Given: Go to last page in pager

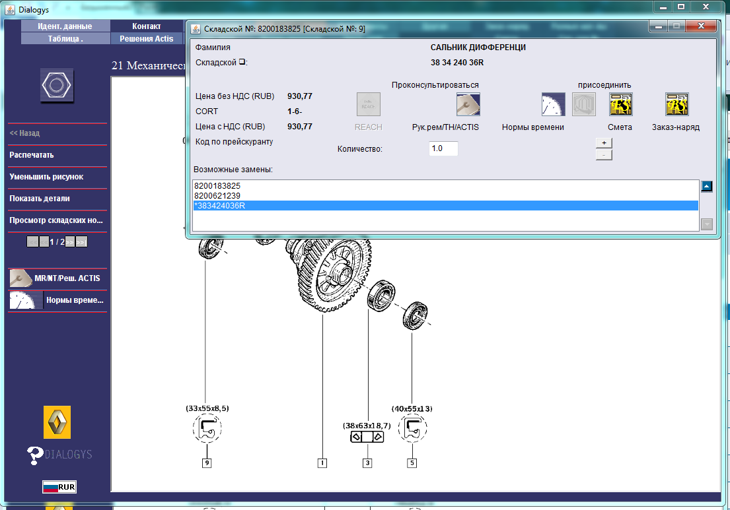Looking at the screenshot, I should click(x=81, y=241).
